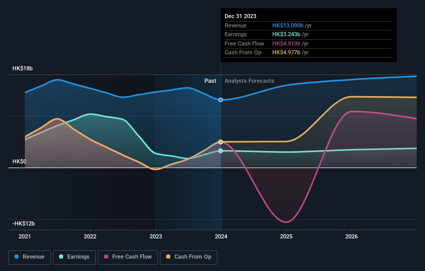Click the pink Free Cash Flow legend dot

click(x=106, y=257)
